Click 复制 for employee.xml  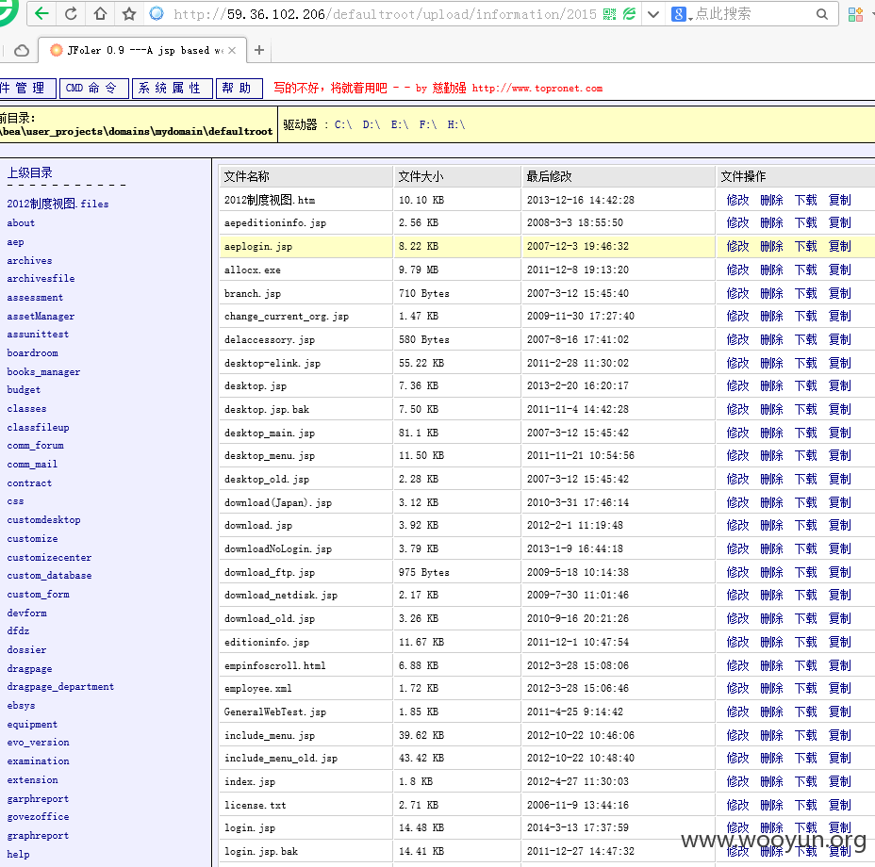click(x=839, y=688)
